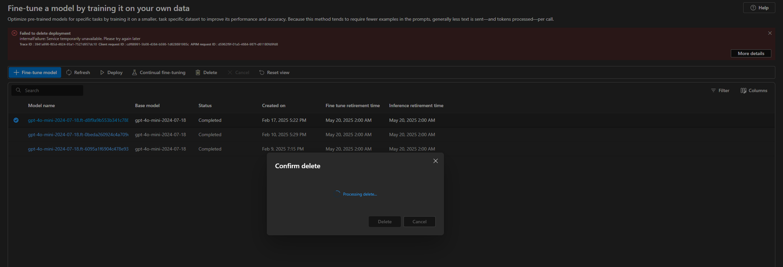Click the search magnifier icon
This screenshot has height=267, width=783.
point(18,90)
